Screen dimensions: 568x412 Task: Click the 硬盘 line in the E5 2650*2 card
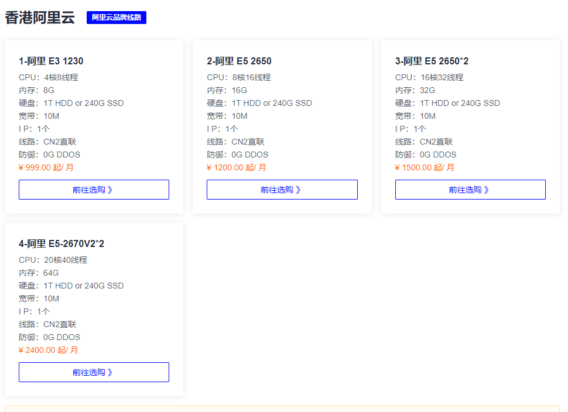click(x=448, y=103)
